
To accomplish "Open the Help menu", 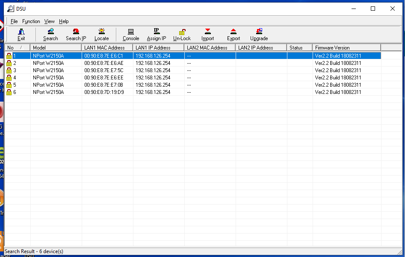I will [64, 21].
